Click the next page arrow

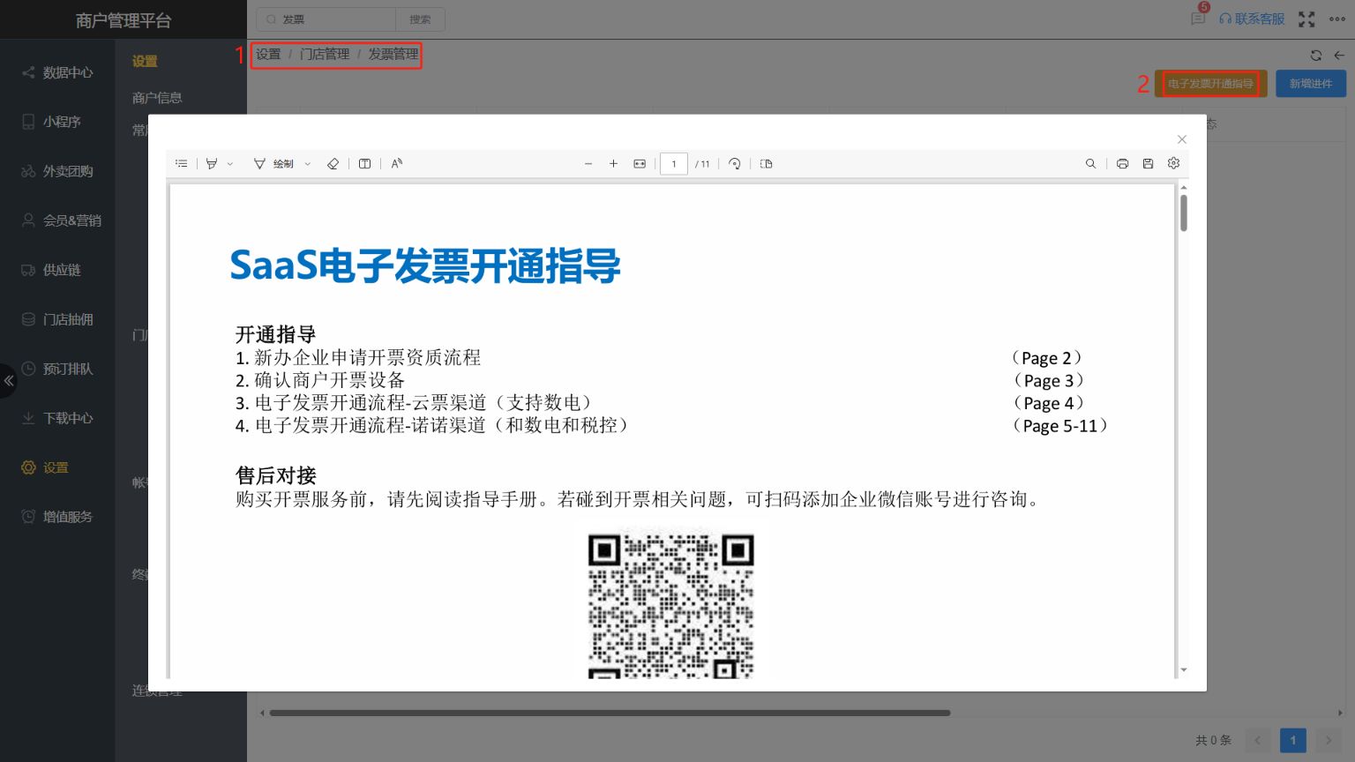[1329, 740]
